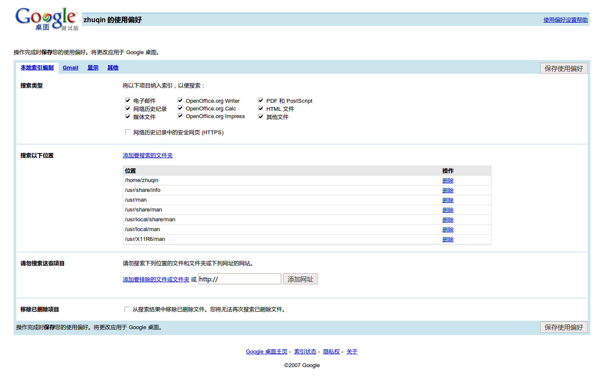Open the 其他 tab
The image size is (604, 385).
coord(113,68)
